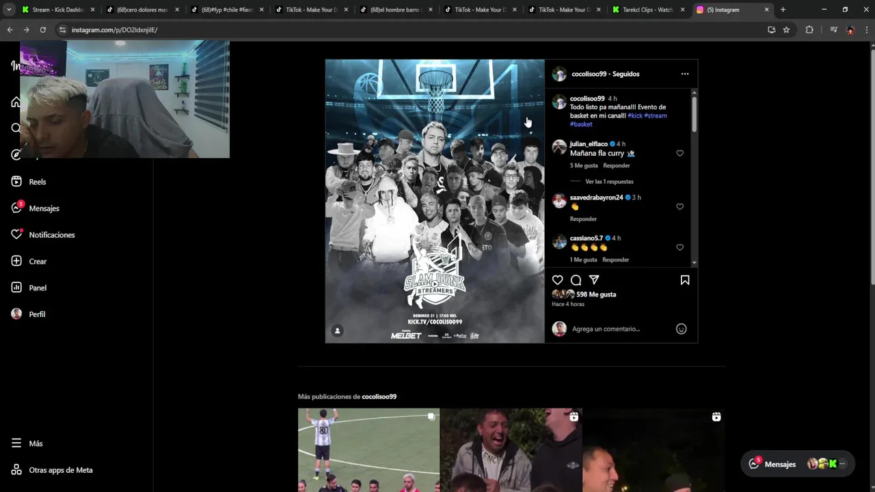Switch to the el hombre barro tab
The height and width of the screenshot is (492, 875).
pyautogui.click(x=395, y=10)
